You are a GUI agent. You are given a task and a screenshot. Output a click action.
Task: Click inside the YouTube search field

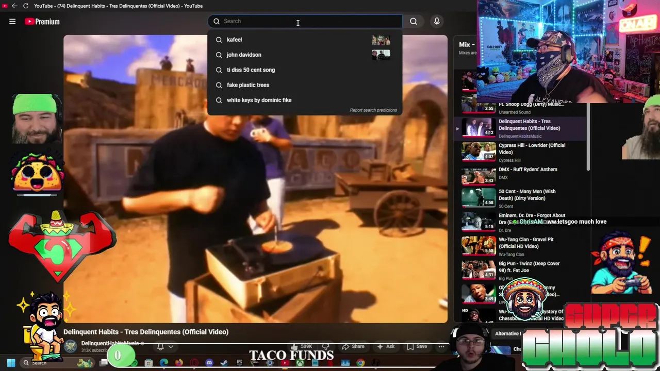(305, 21)
